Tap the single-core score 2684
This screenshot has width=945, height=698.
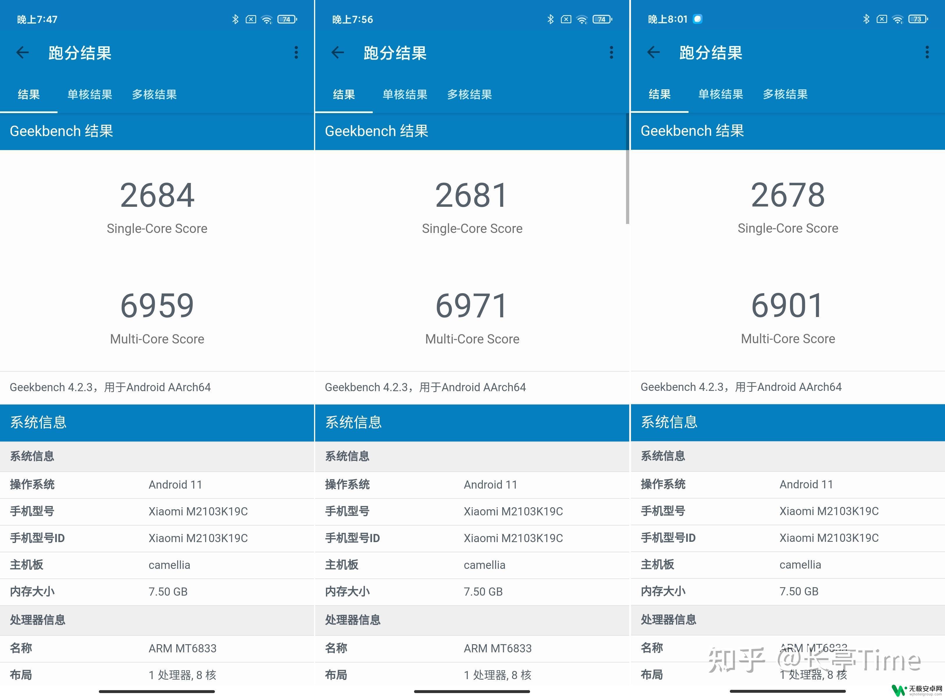tap(157, 195)
